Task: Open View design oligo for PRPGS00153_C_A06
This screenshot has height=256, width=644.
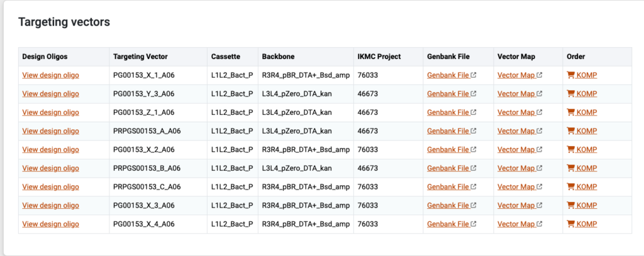Action: point(50,187)
